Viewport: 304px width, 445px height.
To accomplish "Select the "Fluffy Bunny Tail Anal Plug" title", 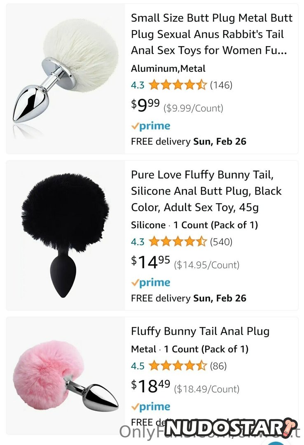I will coord(200,331).
